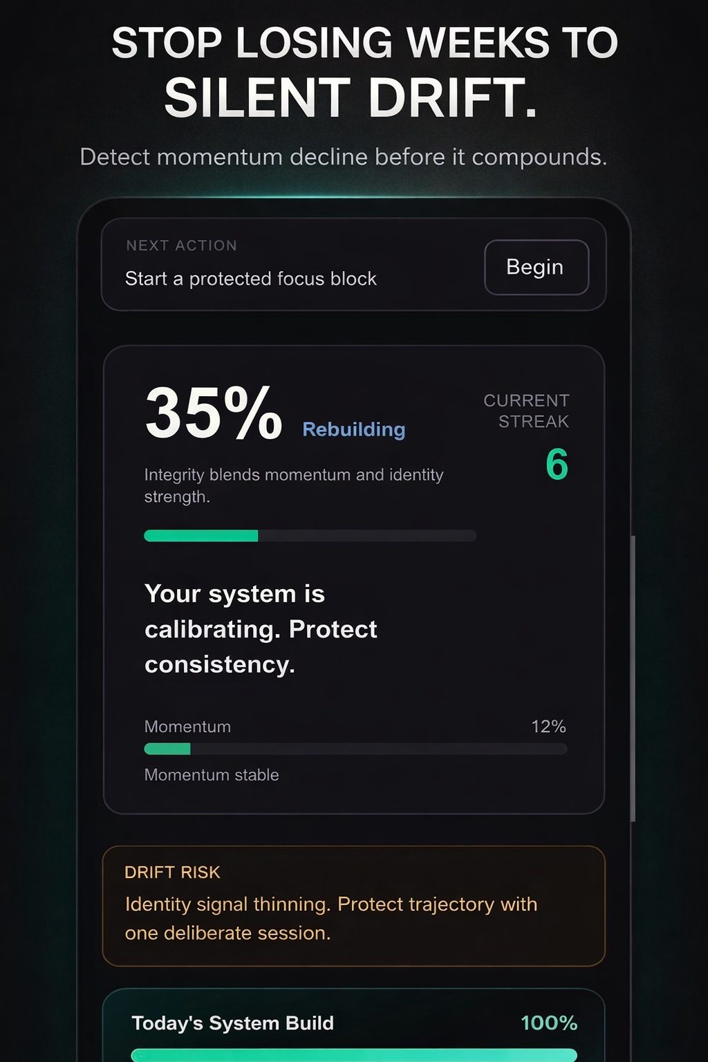Select the 'Your system is calibrating' message
Image resolution: width=708 pixels, height=1062 pixels.
pos(261,629)
